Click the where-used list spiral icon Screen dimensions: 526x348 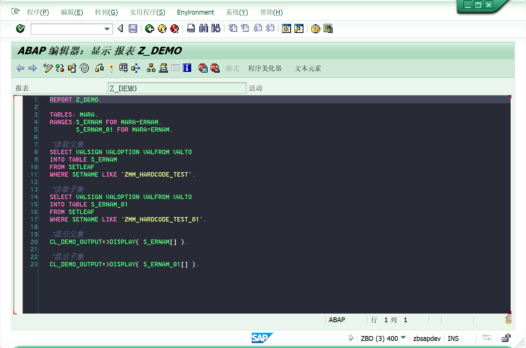point(85,68)
